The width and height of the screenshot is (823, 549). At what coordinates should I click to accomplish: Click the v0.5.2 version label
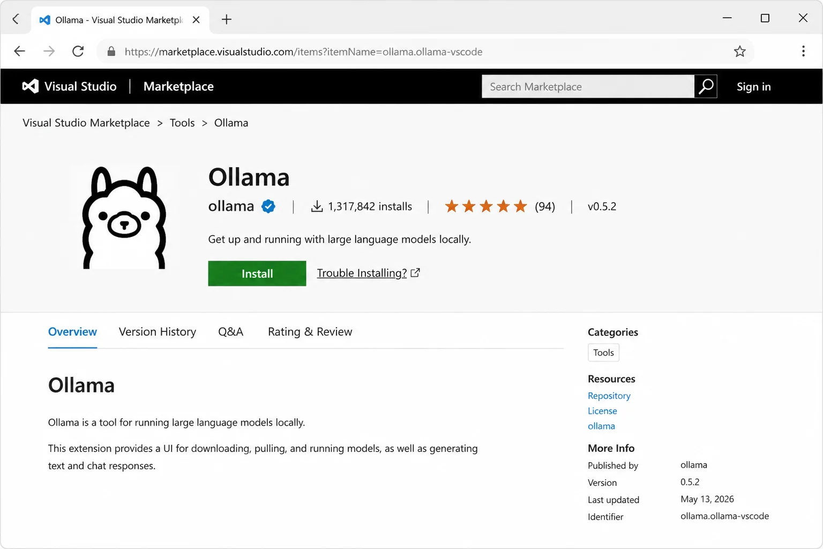click(602, 206)
